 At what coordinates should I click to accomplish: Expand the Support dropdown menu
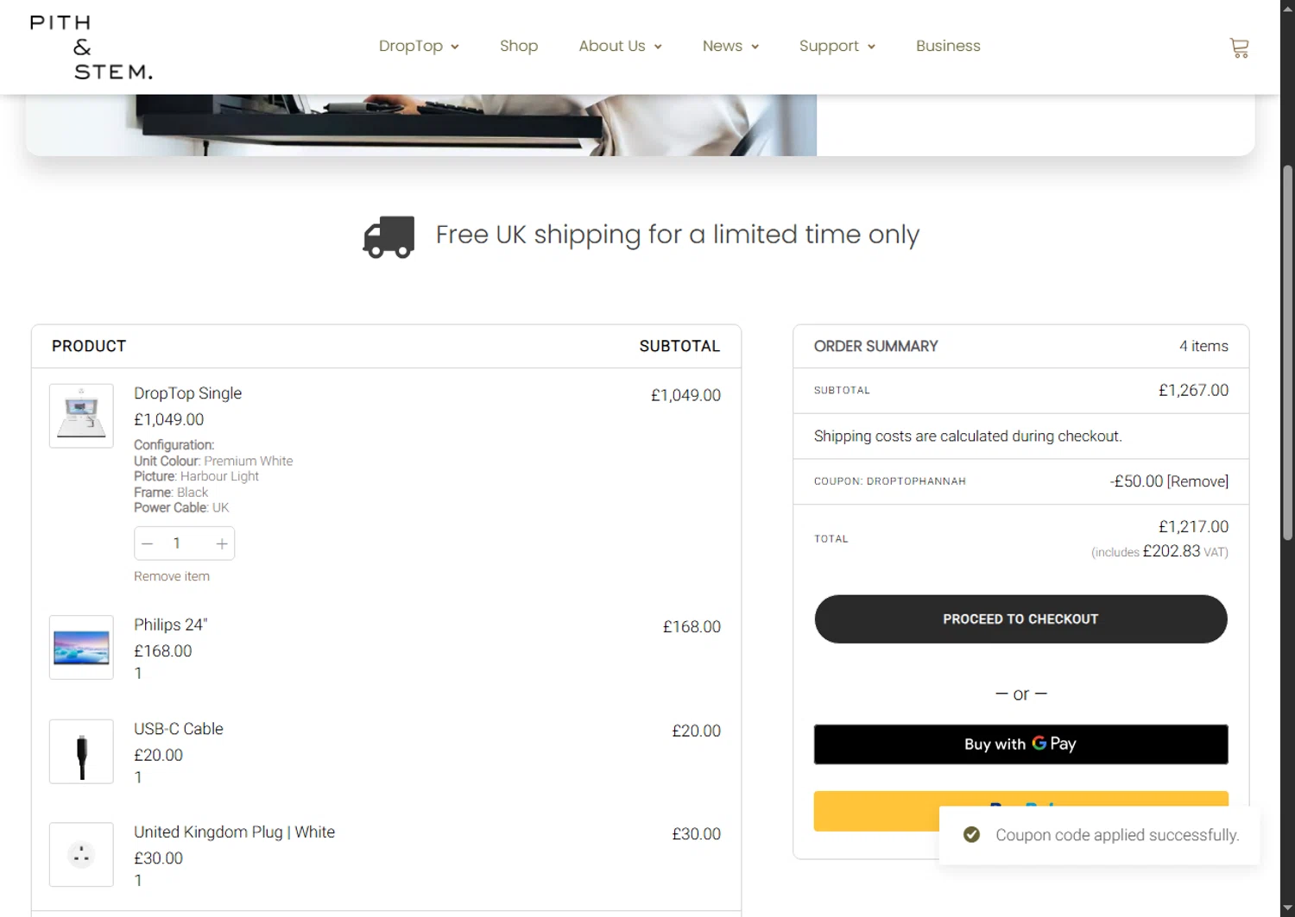pyautogui.click(x=837, y=47)
